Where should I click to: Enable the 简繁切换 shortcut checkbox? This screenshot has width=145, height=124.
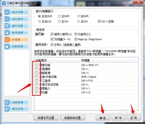click(37, 65)
